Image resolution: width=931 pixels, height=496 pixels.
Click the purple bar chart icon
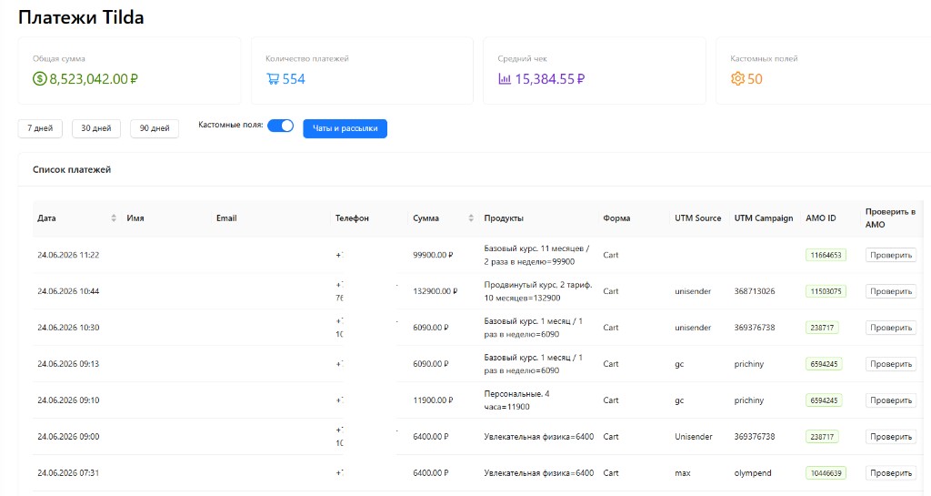(504, 79)
